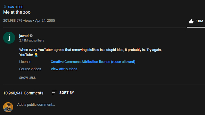Click the location pin icon
Screen dimensions: 205x115
pyautogui.click(x=5, y=7)
